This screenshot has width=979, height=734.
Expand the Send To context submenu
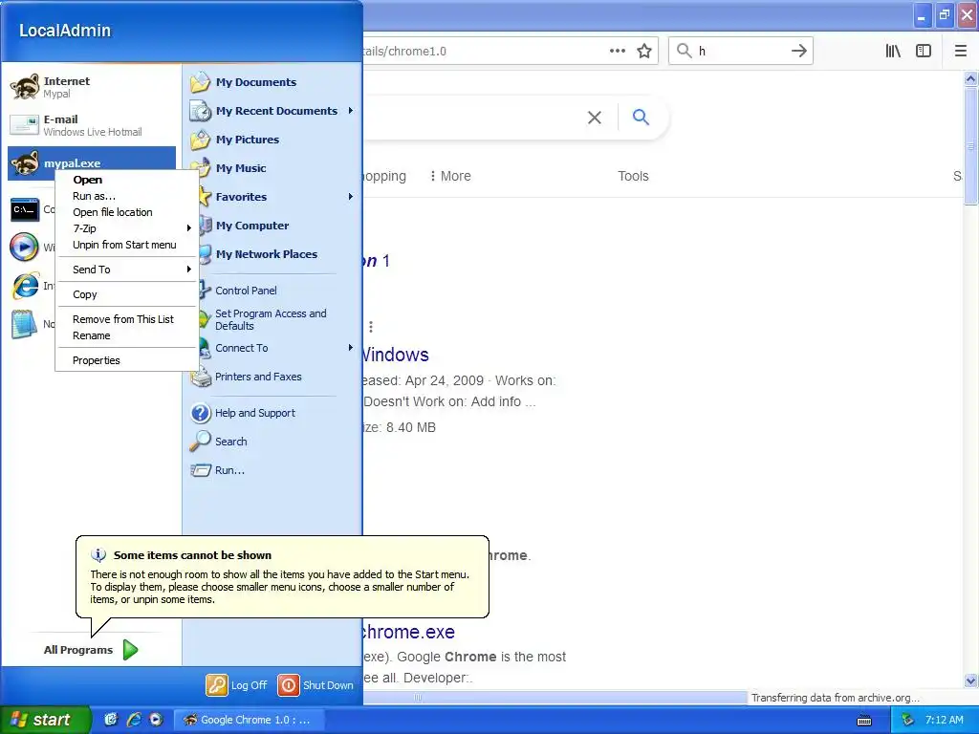tap(127, 270)
